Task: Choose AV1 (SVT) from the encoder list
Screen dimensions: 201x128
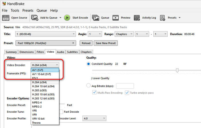Action: (45, 70)
